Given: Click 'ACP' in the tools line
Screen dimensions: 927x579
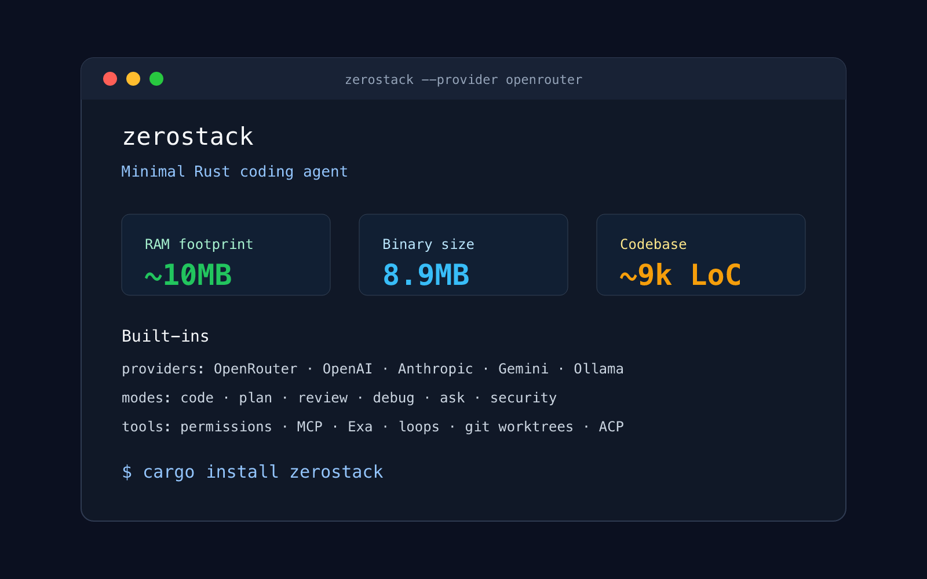Looking at the screenshot, I should point(611,427).
